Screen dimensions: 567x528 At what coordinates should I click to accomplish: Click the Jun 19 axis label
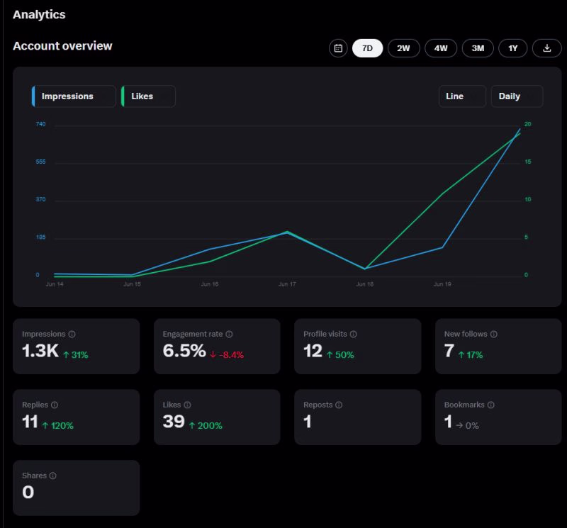pyautogui.click(x=442, y=284)
